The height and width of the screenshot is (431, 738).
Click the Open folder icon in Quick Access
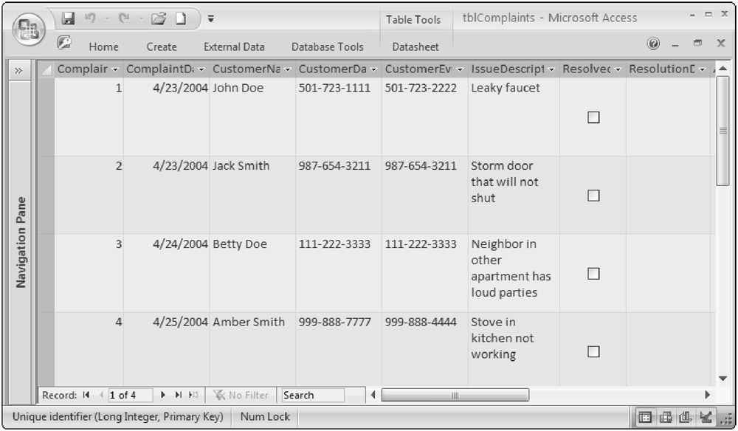[x=156, y=18]
